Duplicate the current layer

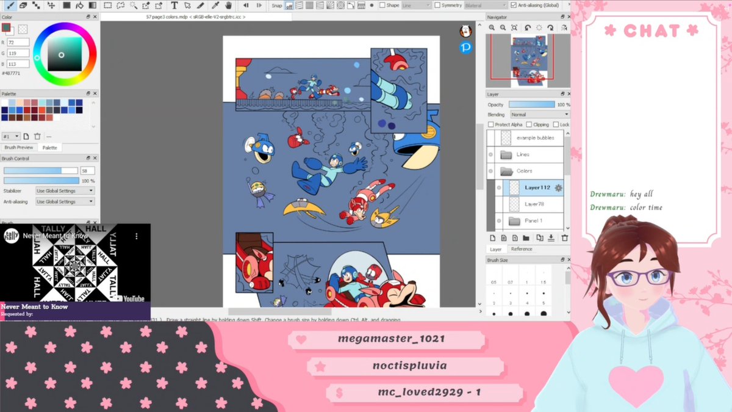coord(540,238)
